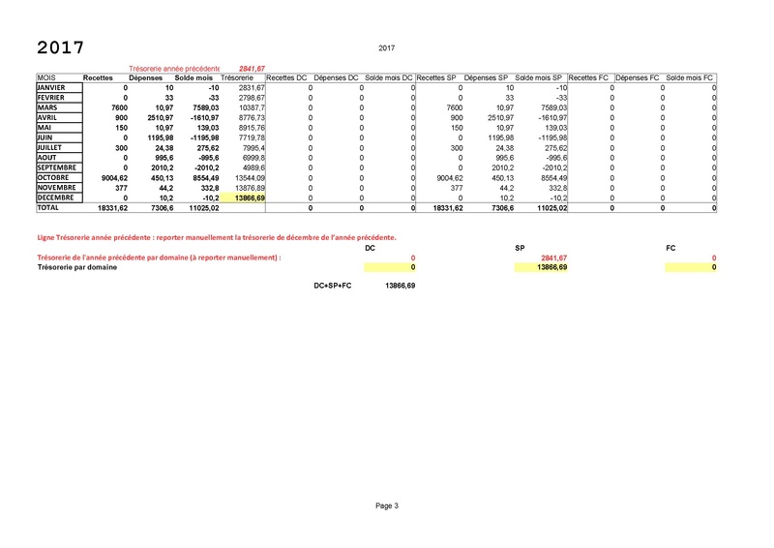
Task: Click the yellow FC domain cell
Action: (x=691, y=267)
